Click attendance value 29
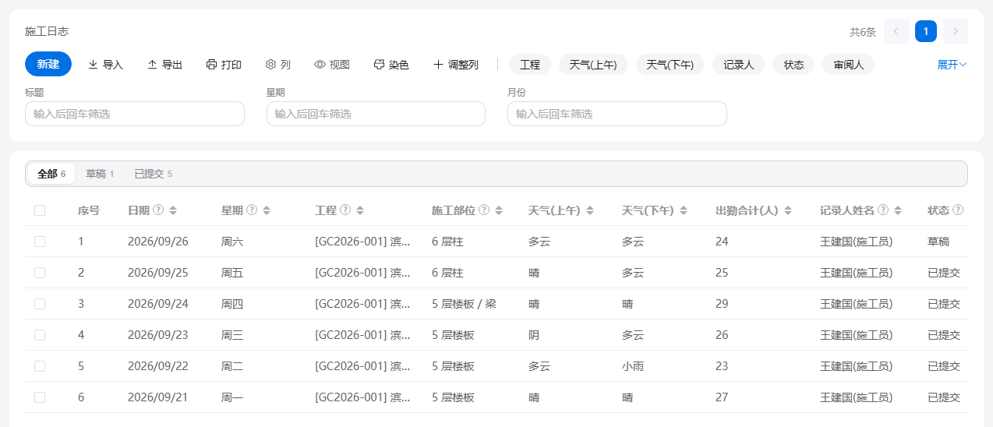Screen dimensions: 993x427 coord(722,304)
